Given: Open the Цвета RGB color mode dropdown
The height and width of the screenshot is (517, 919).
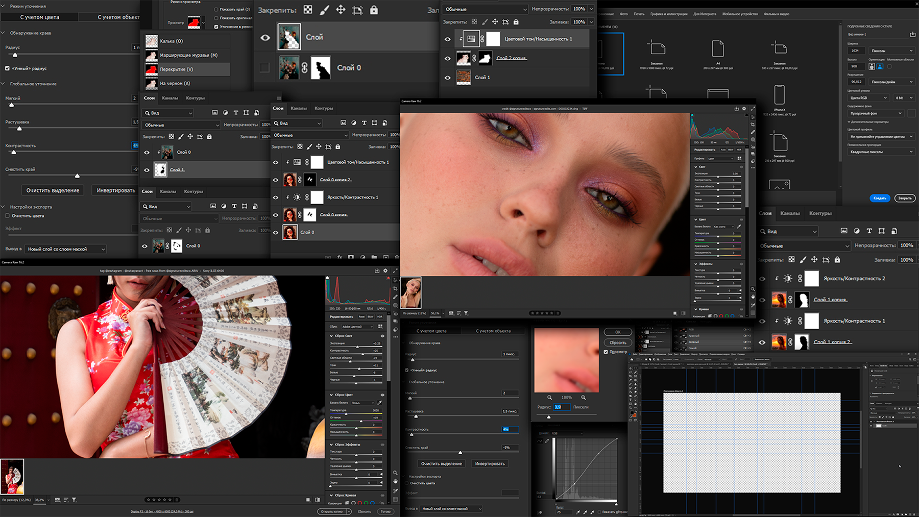Looking at the screenshot, I should point(868,97).
